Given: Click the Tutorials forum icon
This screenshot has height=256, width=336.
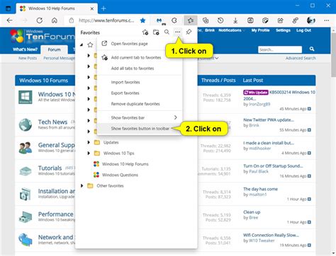Looking at the screenshot, I should (26, 171).
